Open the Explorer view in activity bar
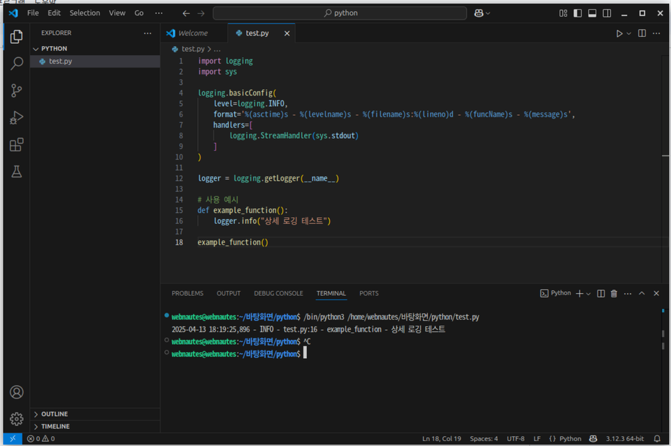The width and height of the screenshot is (671, 446). (16, 37)
